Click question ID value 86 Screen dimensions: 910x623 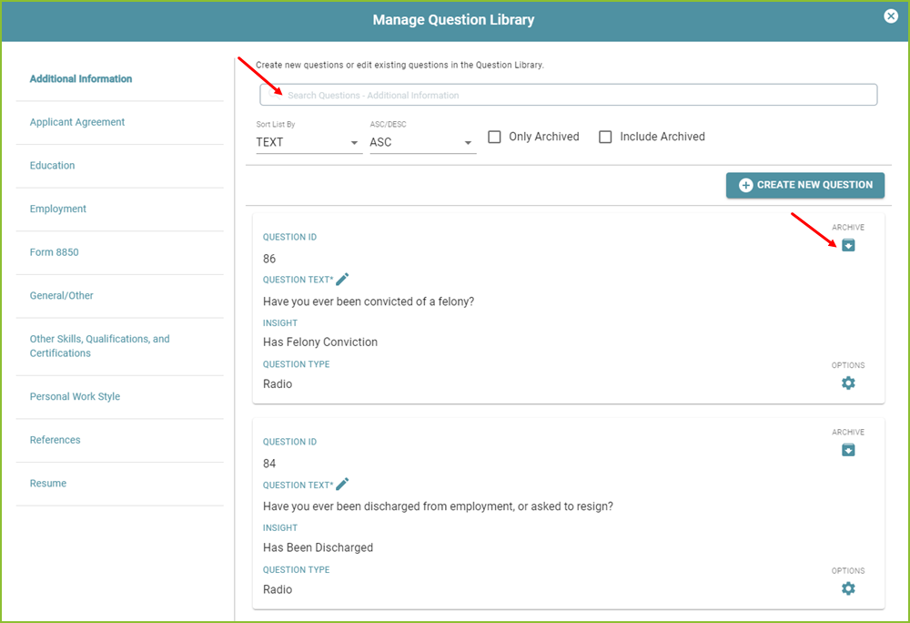(x=269, y=259)
